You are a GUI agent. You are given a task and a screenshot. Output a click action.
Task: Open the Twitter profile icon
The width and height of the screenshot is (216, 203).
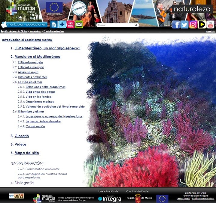[184, 25]
